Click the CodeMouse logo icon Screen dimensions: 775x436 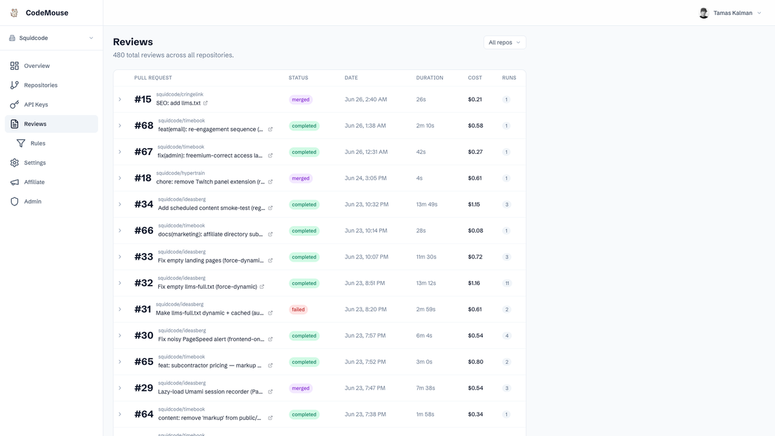(x=14, y=13)
